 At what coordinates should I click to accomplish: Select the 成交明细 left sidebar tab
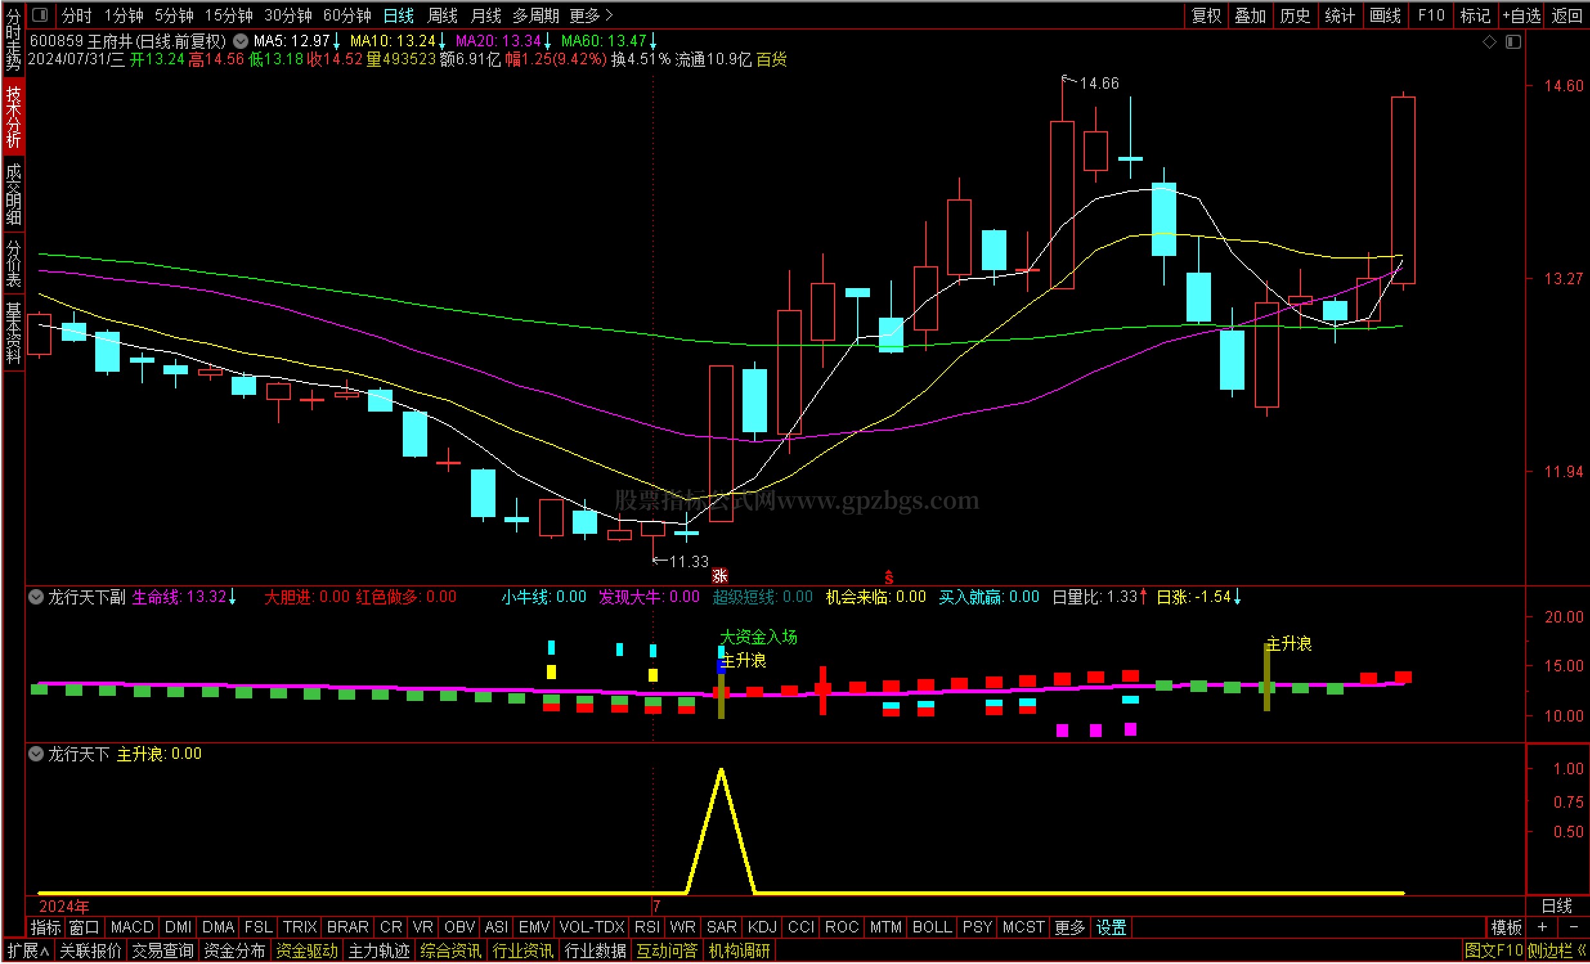pyautogui.click(x=14, y=194)
